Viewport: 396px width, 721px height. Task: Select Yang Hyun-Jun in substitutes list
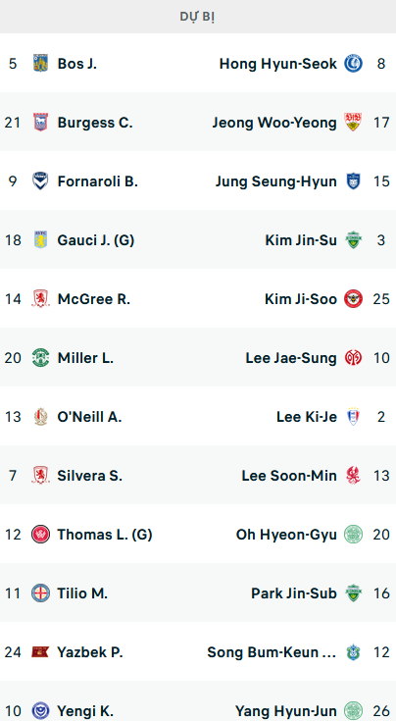click(x=286, y=711)
